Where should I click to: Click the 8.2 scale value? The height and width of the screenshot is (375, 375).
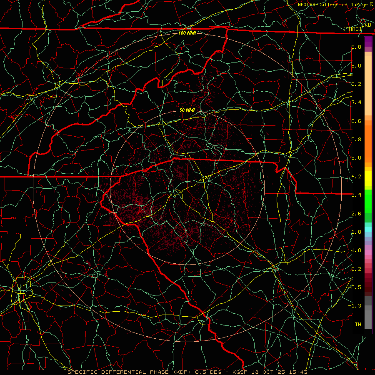(x=356, y=84)
